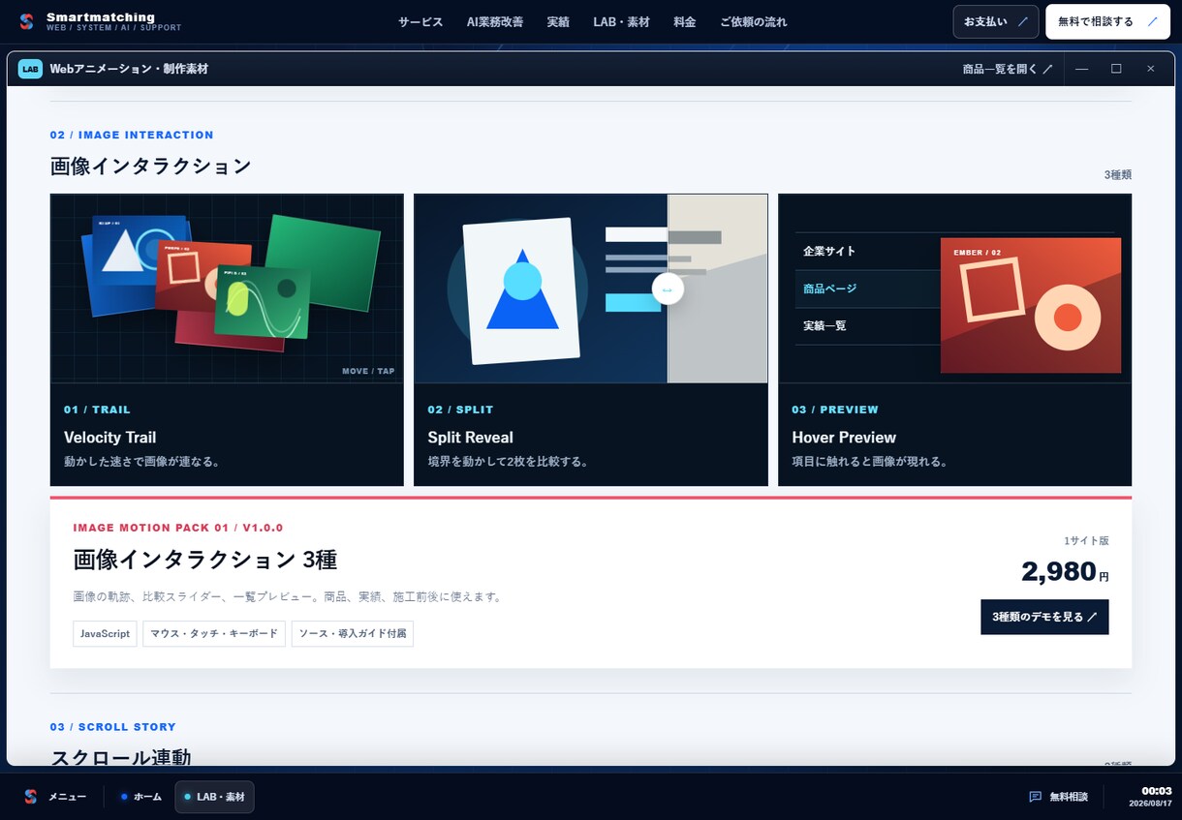Screen dimensions: 1182x820
Task: Open the Split Reveal demo preview
Action: click(591, 289)
